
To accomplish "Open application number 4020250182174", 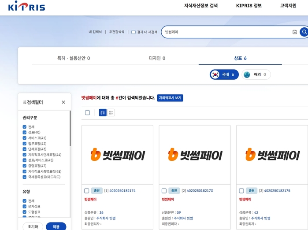I will pos(122,191).
